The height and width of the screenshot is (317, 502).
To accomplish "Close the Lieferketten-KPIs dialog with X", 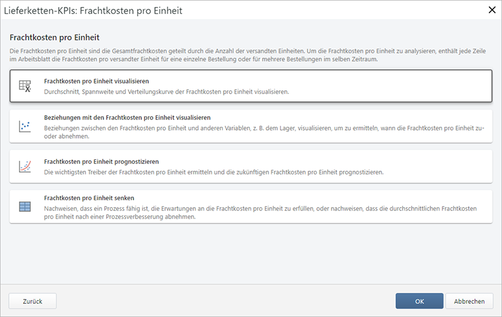I will point(491,10).
